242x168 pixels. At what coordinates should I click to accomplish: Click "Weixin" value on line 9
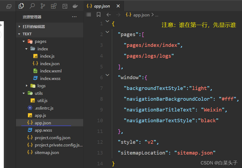point(213,110)
